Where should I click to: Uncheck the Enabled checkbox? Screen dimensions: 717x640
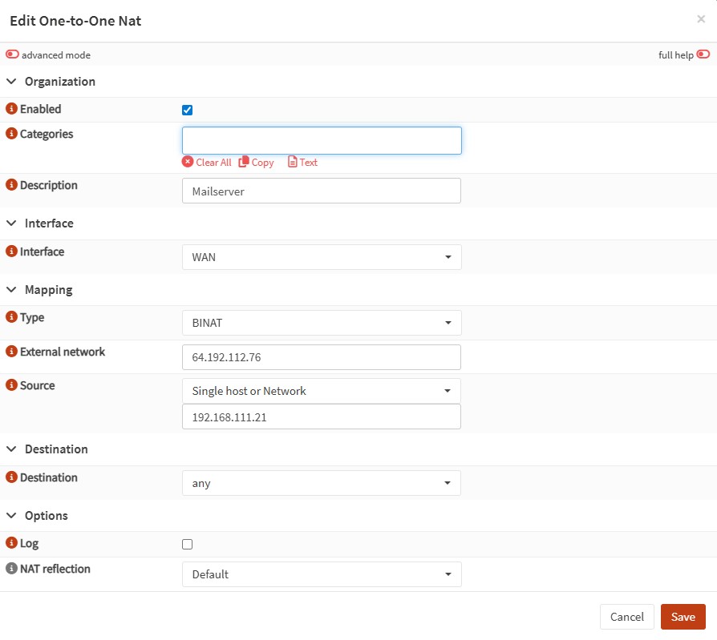tap(188, 111)
